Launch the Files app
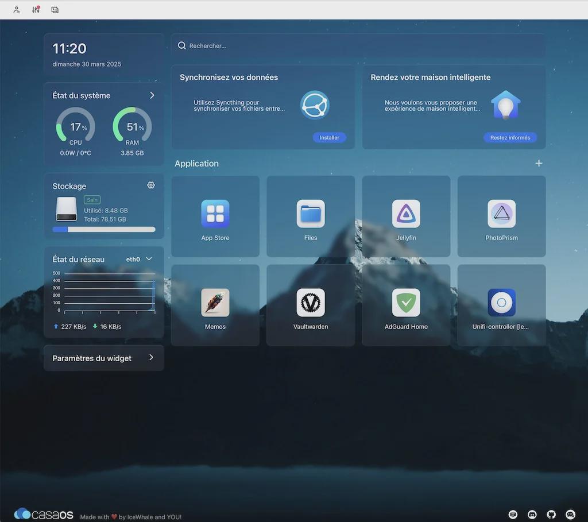 (x=311, y=214)
